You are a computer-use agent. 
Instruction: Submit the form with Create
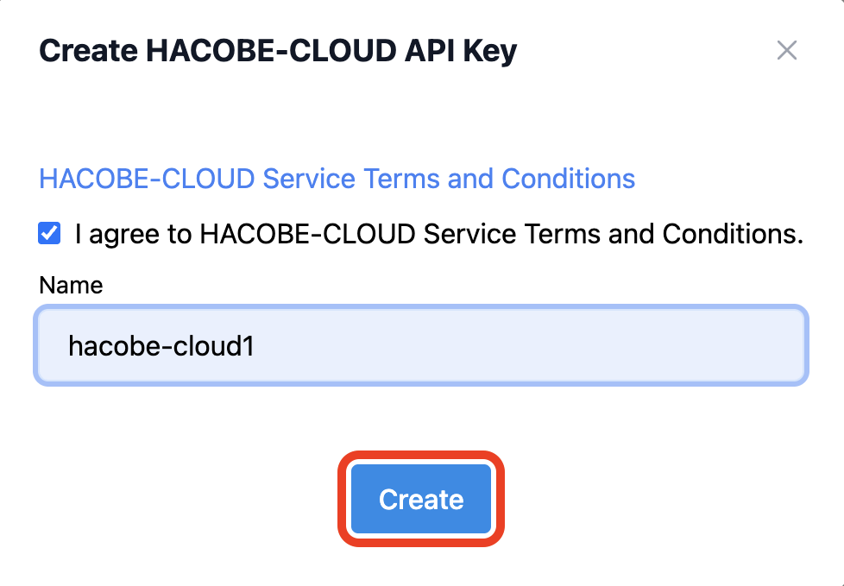point(421,499)
